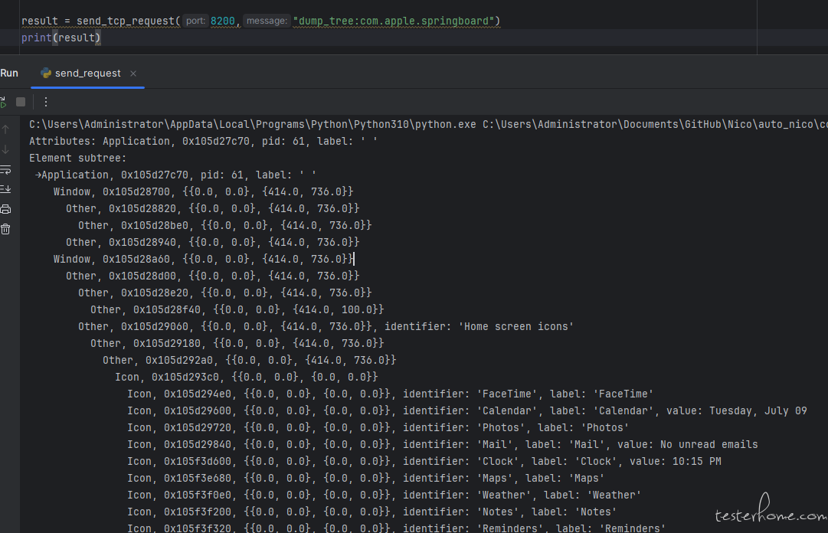
Task: Click the port value 8200 in code
Action: click(223, 21)
